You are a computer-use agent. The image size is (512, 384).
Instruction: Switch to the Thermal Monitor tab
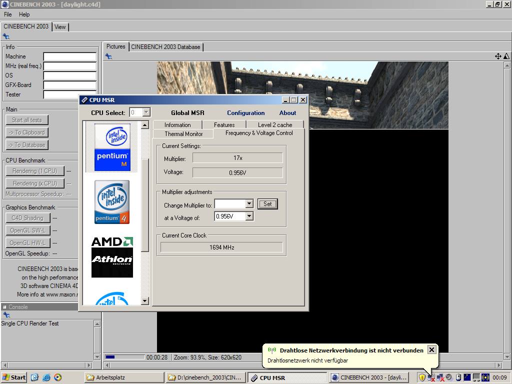tap(183, 134)
